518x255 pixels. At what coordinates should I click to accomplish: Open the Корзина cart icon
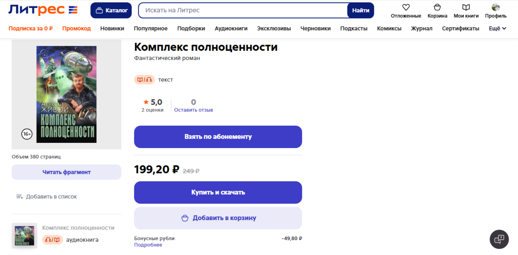(x=437, y=7)
